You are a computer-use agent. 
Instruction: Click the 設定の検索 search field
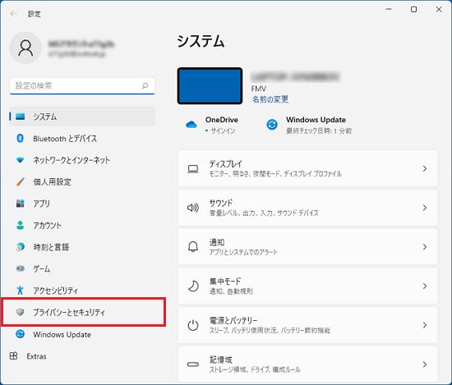(82, 85)
